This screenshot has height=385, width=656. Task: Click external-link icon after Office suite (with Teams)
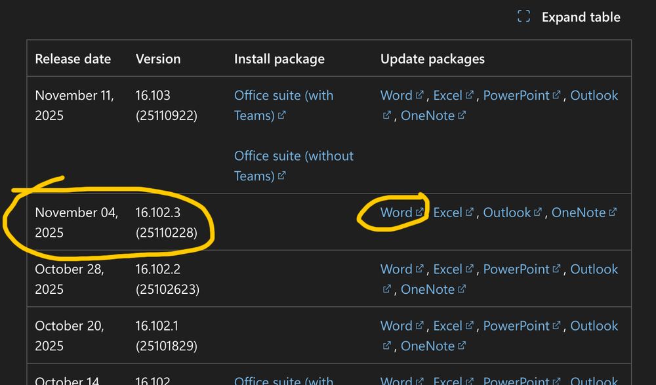click(282, 115)
